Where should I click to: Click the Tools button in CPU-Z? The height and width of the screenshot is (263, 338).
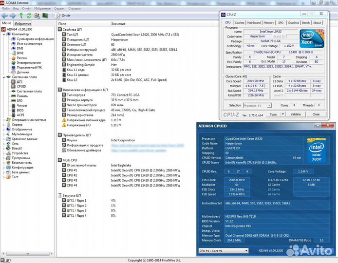pos(273,114)
